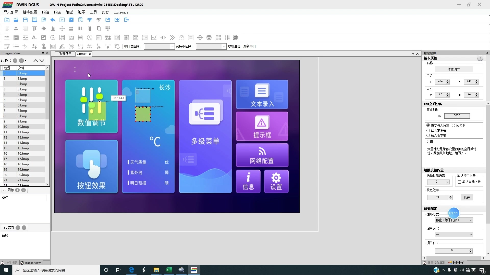Screen dimensions: 490x275
Task: Click the curve chart display icon
Action: pyautogui.click(x=154, y=38)
